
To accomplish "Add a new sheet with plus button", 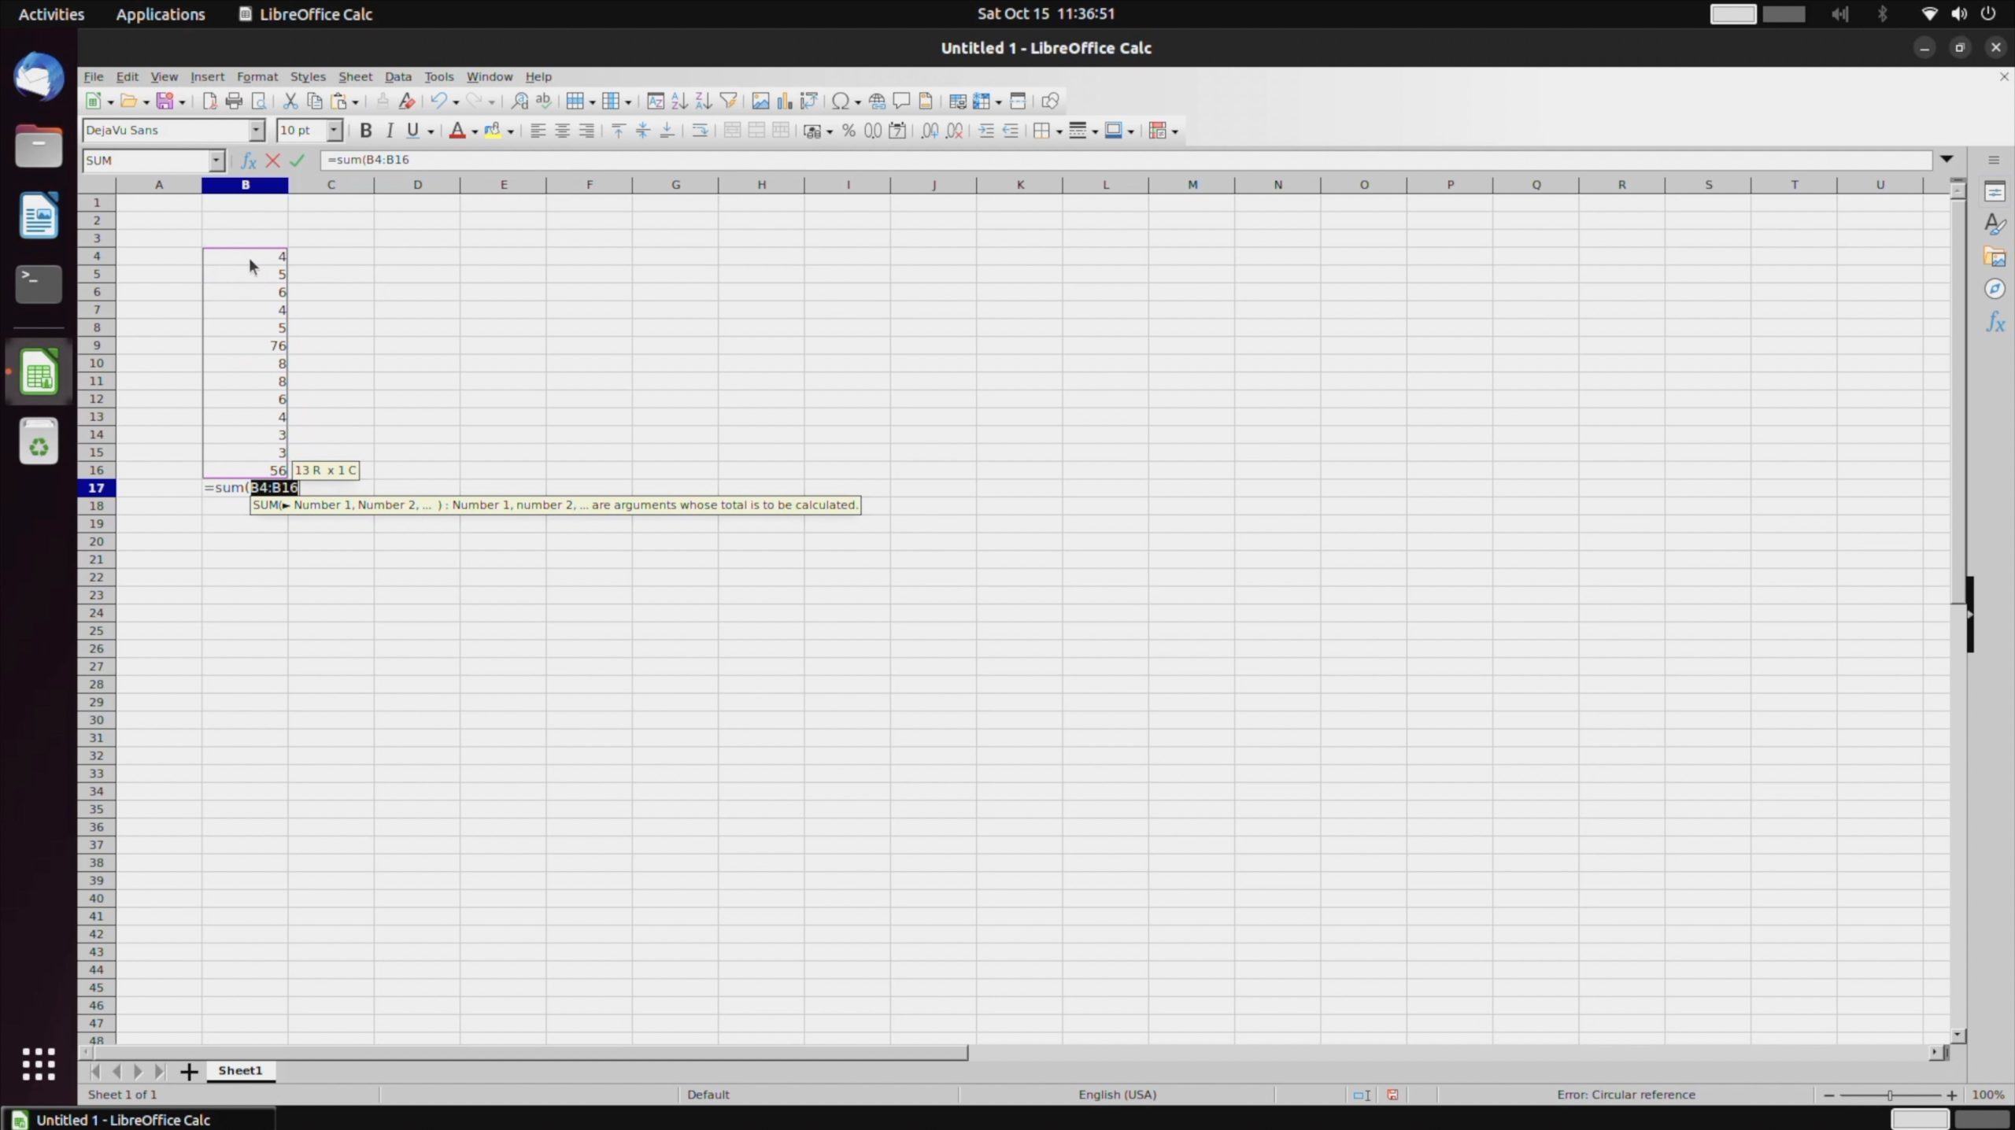I will pyautogui.click(x=188, y=1071).
